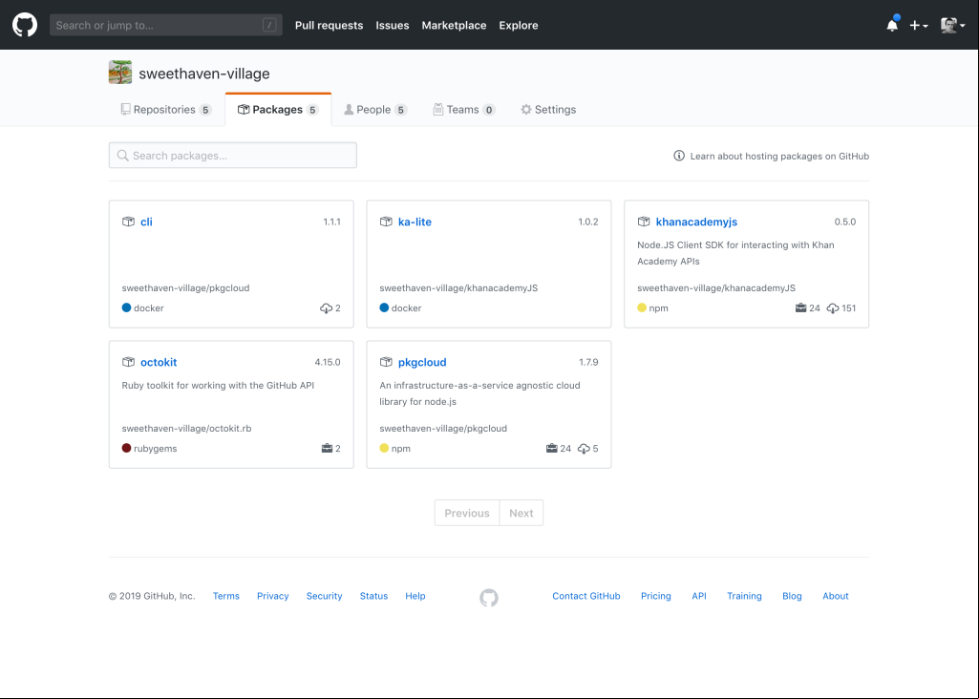Click the download icon on pkgcloud card

point(584,449)
